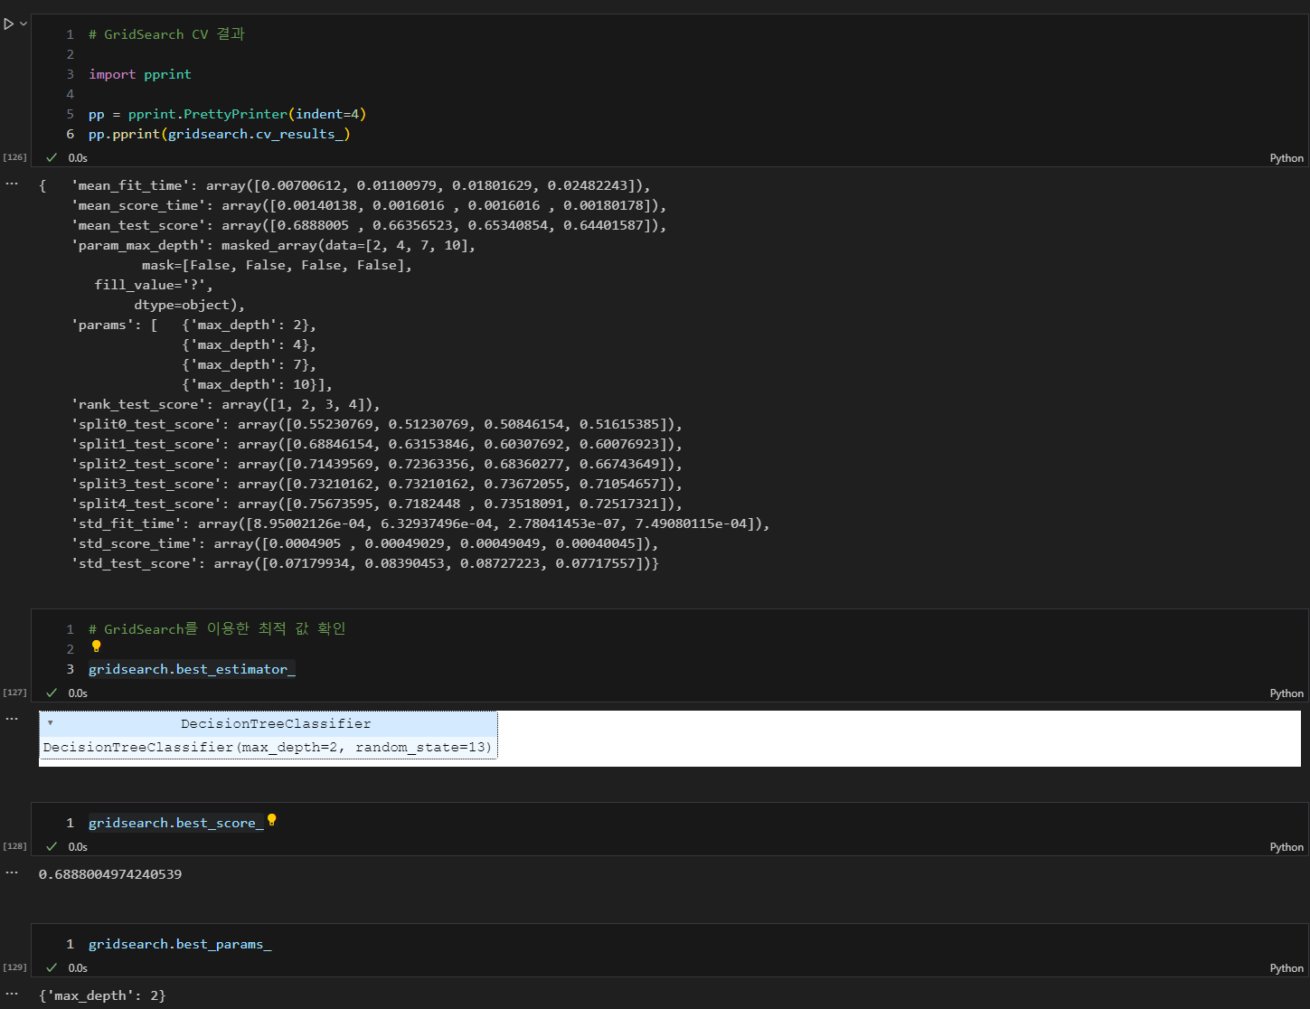Viewport: 1310px width, 1009px height.
Task: Change language mode Python of first cell
Action: (x=1286, y=158)
